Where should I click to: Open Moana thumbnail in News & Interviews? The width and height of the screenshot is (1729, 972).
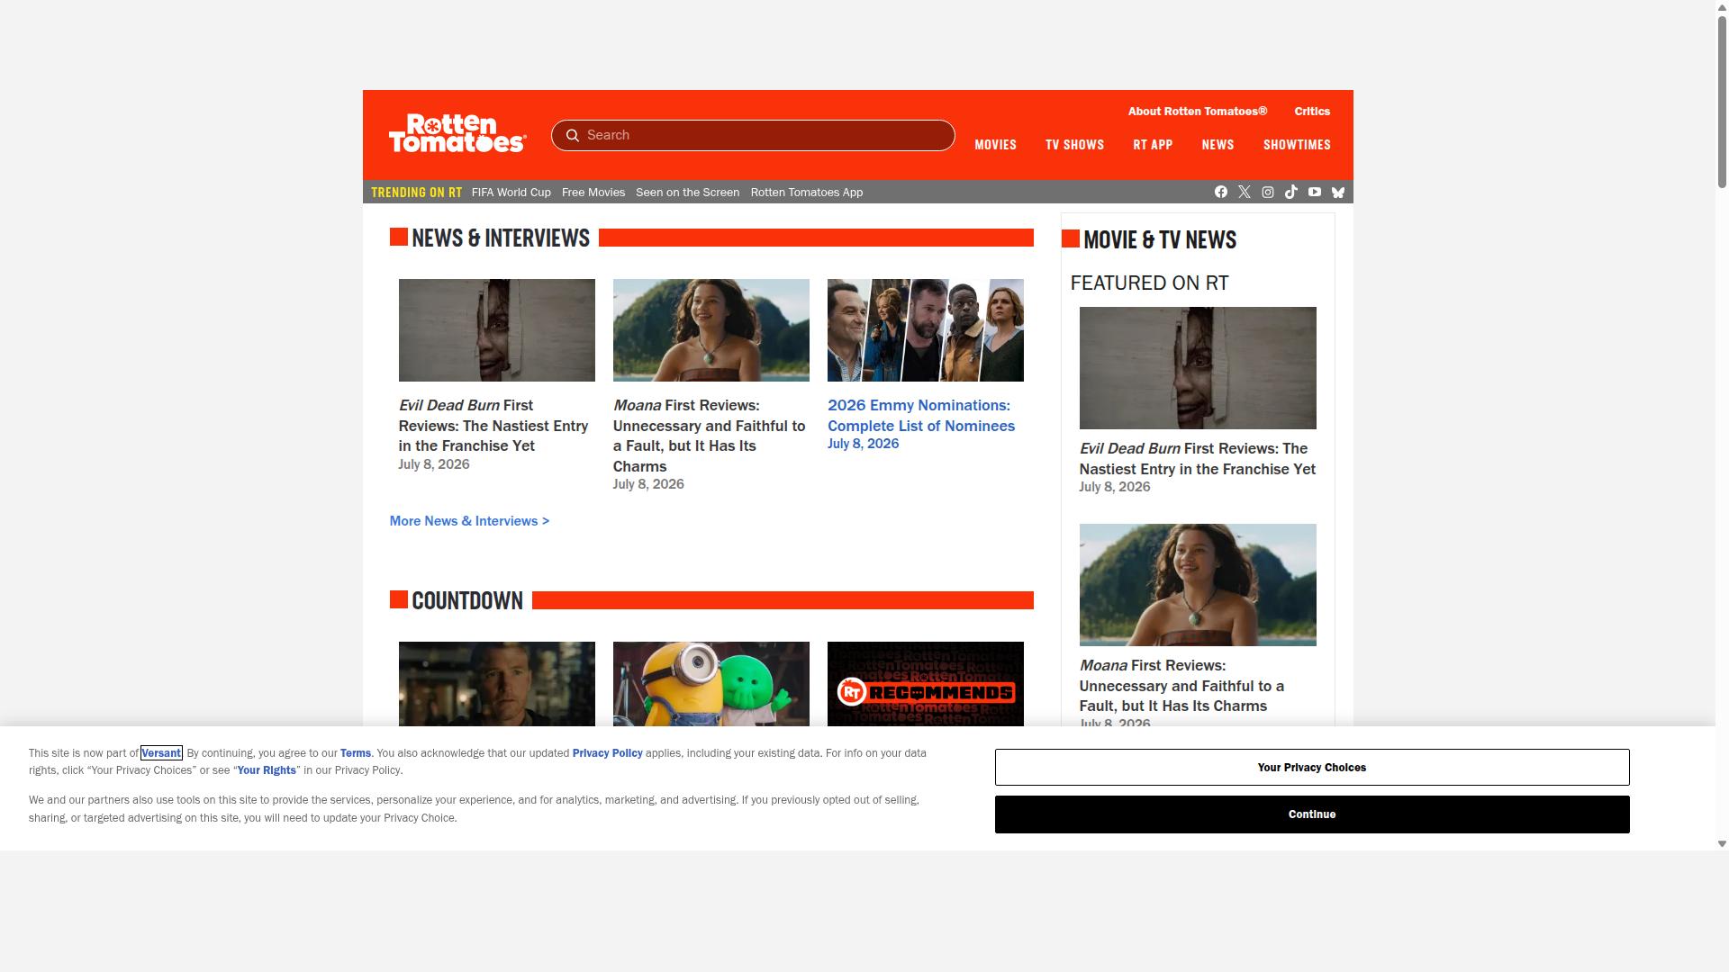[x=711, y=330]
